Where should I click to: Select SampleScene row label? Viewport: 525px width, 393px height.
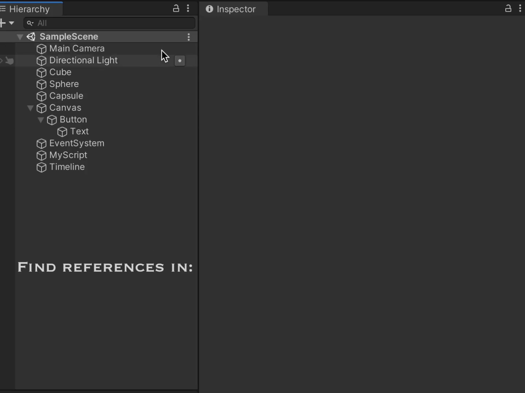[69, 37]
